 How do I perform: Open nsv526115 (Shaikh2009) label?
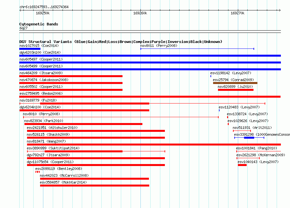(48, 134)
